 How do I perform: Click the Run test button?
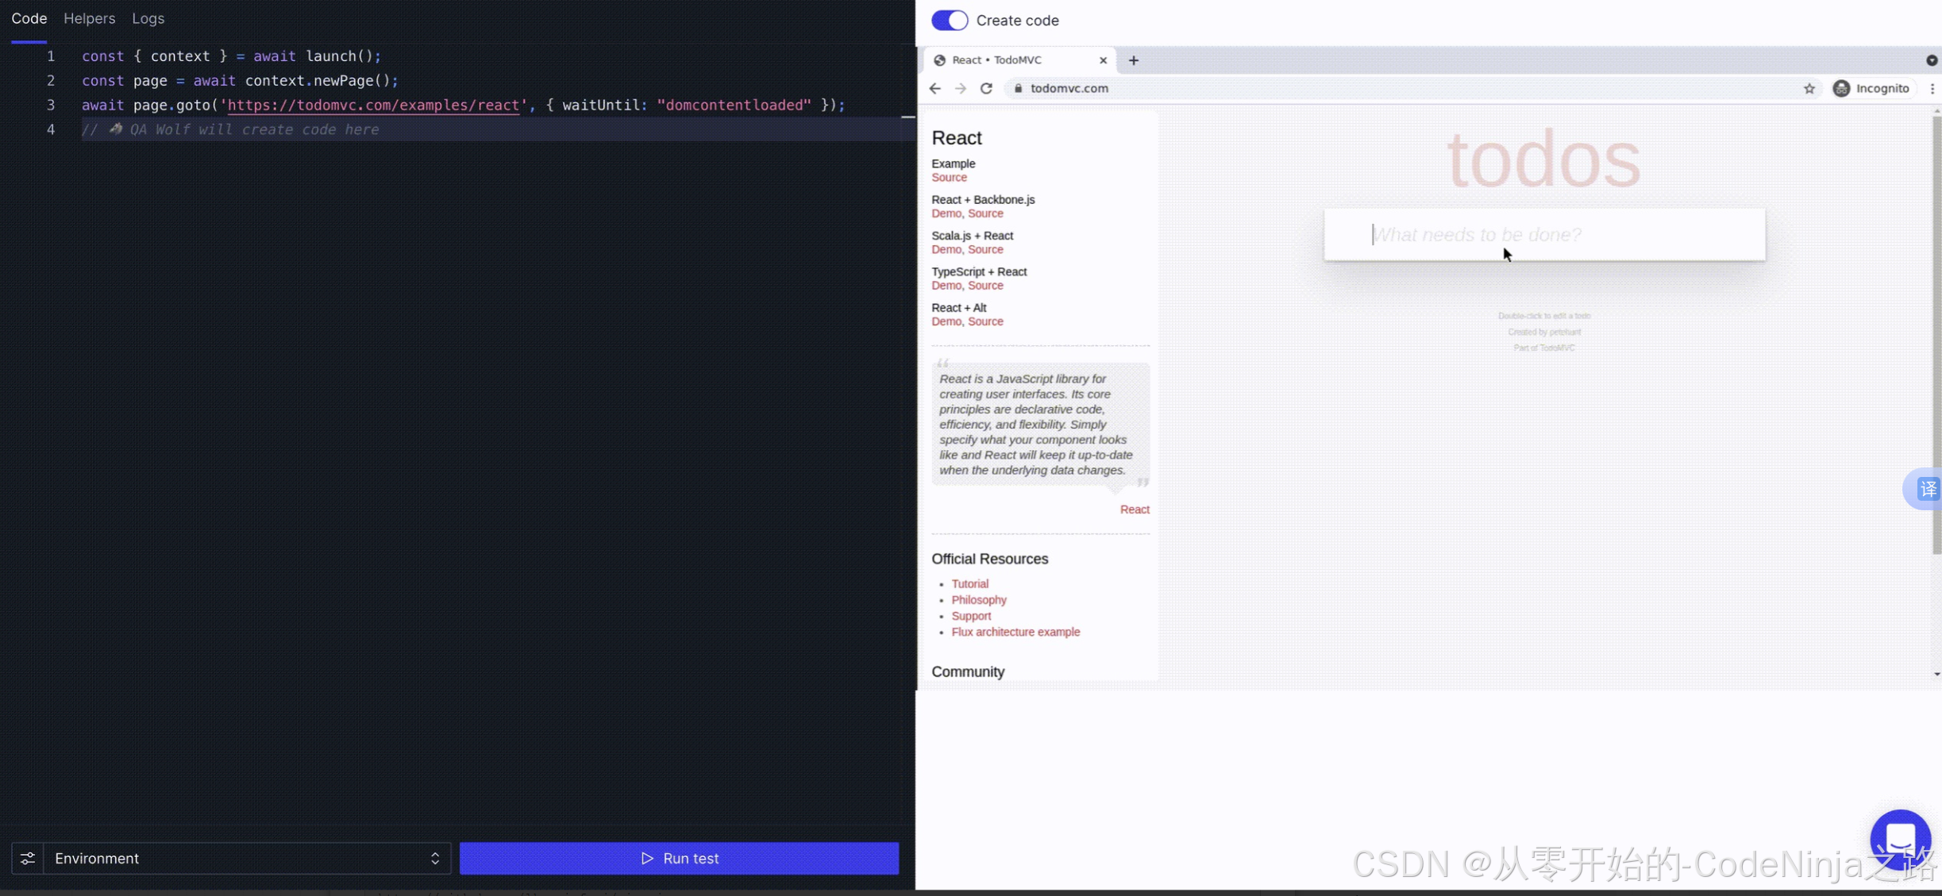tap(679, 859)
